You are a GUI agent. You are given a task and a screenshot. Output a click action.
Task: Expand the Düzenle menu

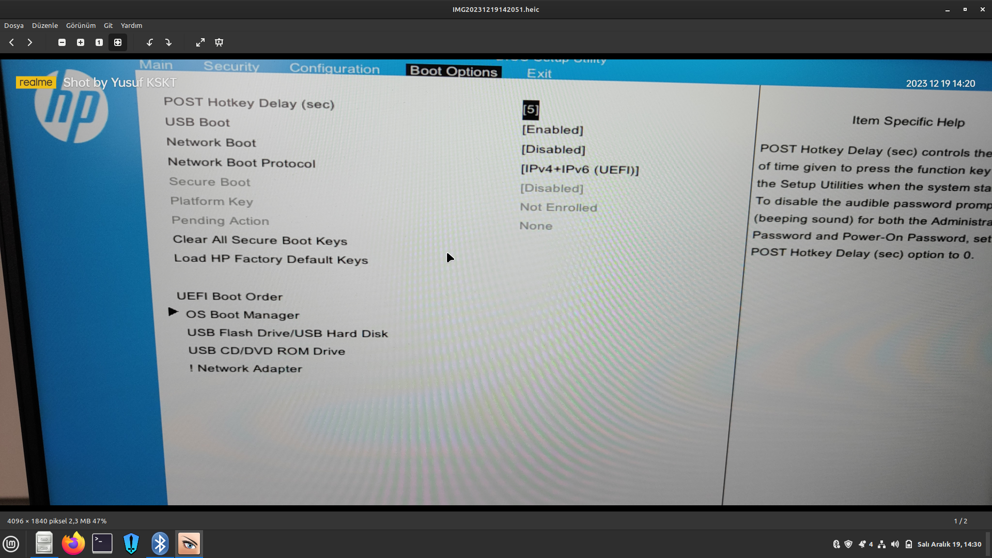tap(45, 25)
